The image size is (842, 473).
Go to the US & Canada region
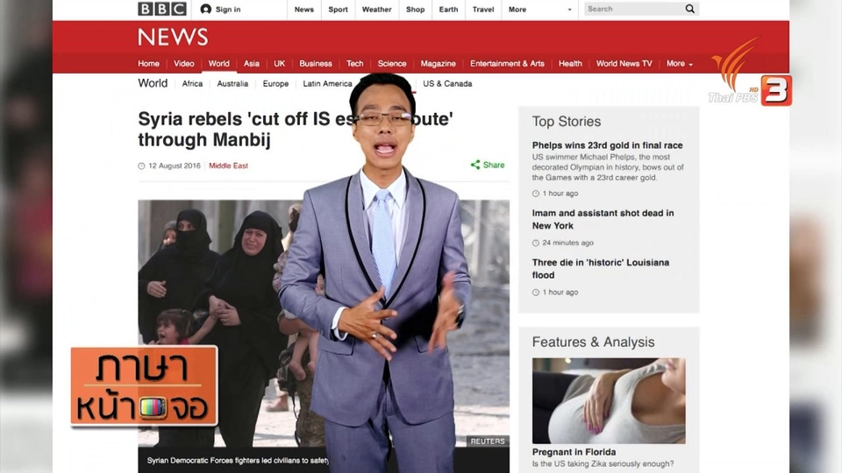447,84
